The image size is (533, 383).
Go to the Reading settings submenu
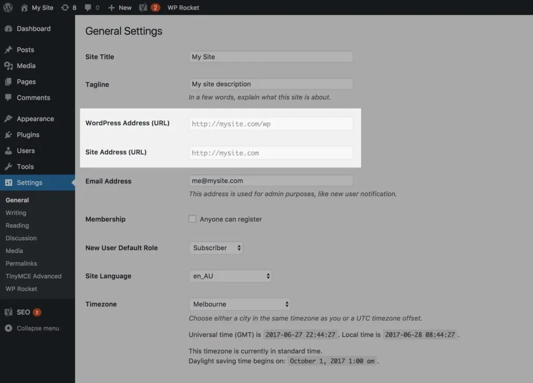pyautogui.click(x=17, y=225)
